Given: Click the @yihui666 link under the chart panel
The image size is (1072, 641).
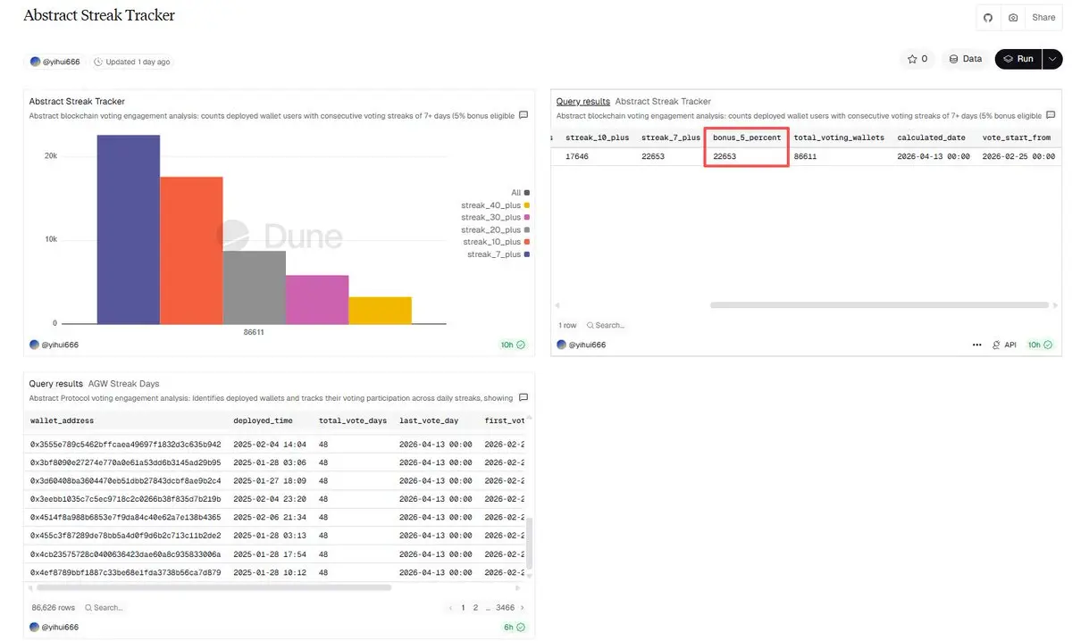Looking at the screenshot, I should coord(54,345).
